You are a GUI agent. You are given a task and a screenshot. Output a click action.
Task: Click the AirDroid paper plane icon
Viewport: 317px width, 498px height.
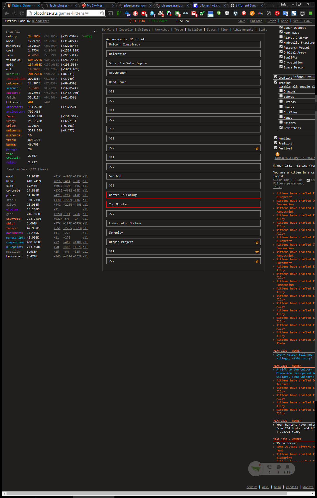(x=256, y=468)
